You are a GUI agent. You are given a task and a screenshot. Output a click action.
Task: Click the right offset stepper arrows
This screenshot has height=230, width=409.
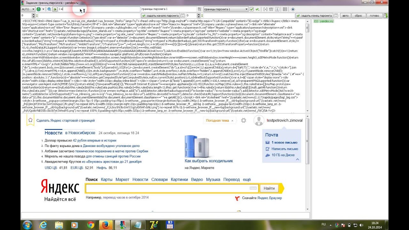(x=198, y=15)
